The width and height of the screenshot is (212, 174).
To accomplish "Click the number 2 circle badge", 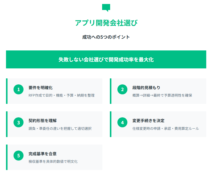I will 122,89.
